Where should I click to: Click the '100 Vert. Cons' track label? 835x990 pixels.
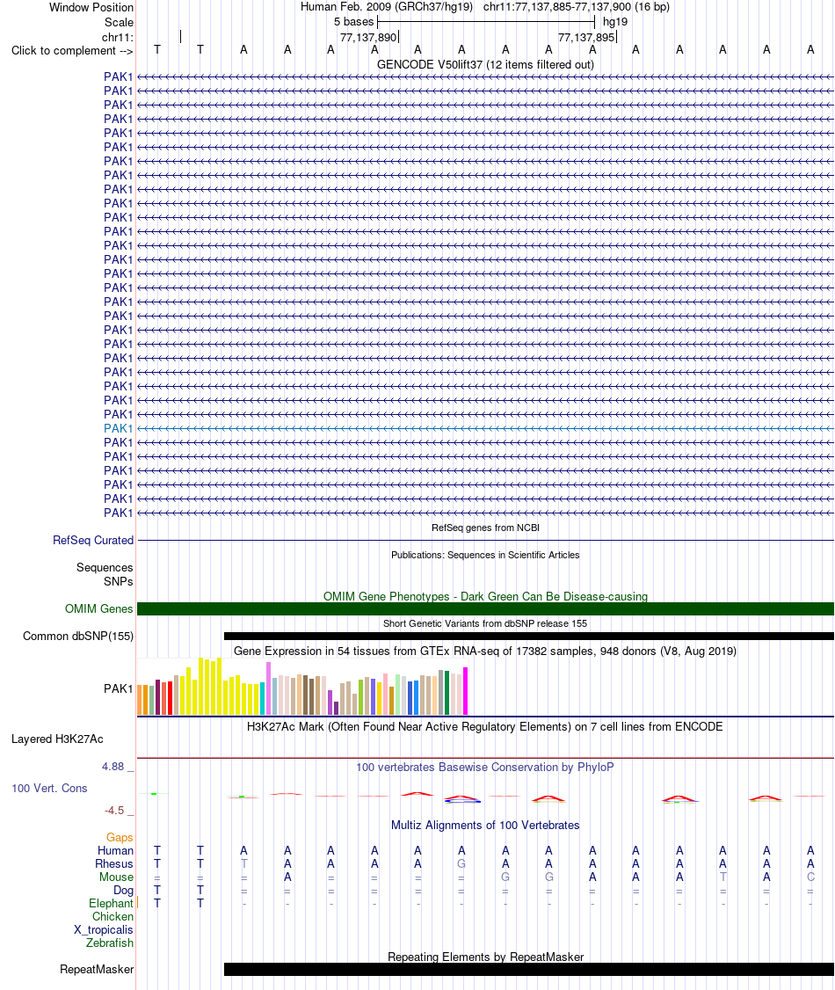click(49, 788)
